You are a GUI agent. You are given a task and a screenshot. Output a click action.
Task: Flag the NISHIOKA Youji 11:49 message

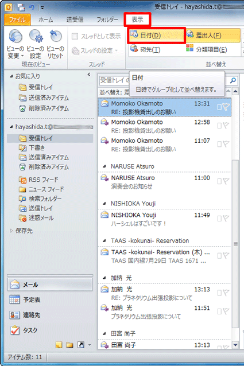pyautogui.click(x=226, y=219)
